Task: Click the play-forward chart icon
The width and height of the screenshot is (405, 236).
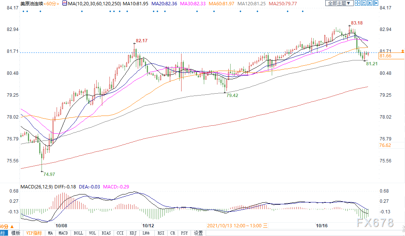Action: point(370,3)
